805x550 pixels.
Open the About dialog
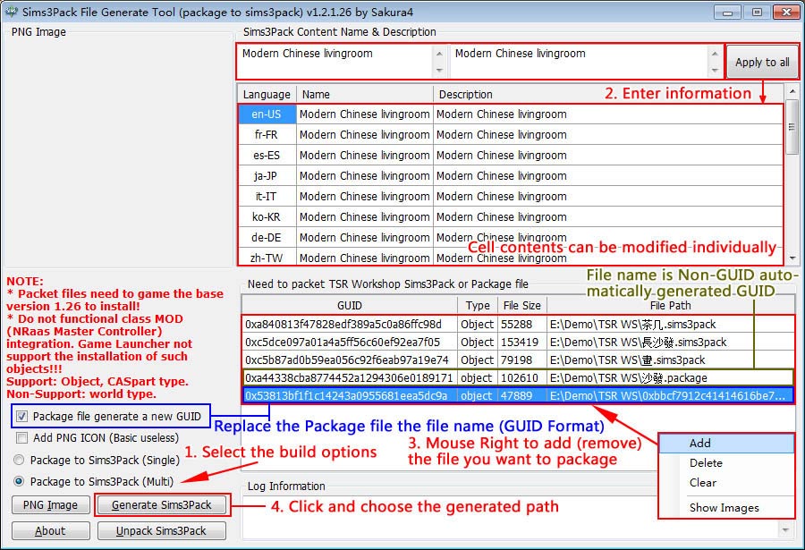pyautogui.click(x=51, y=531)
